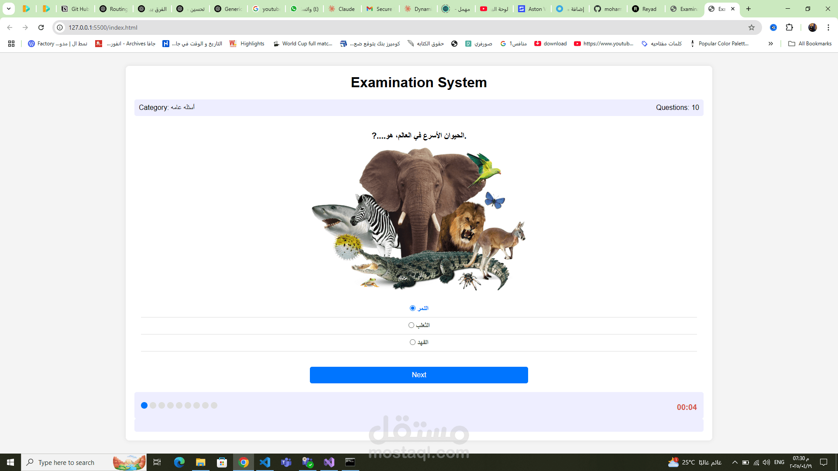Select the الثعلب radio option
Screen dimensions: 838x471
[x=411, y=325]
